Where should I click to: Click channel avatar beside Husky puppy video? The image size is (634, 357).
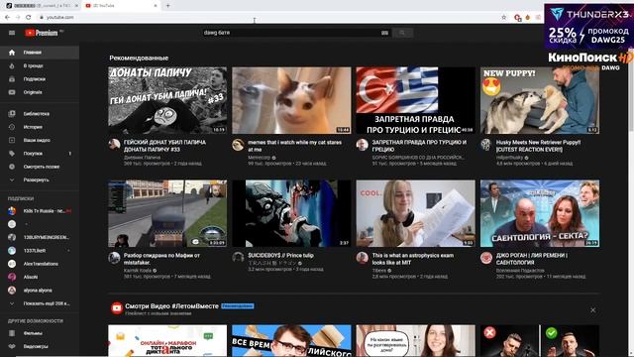tap(486, 145)
